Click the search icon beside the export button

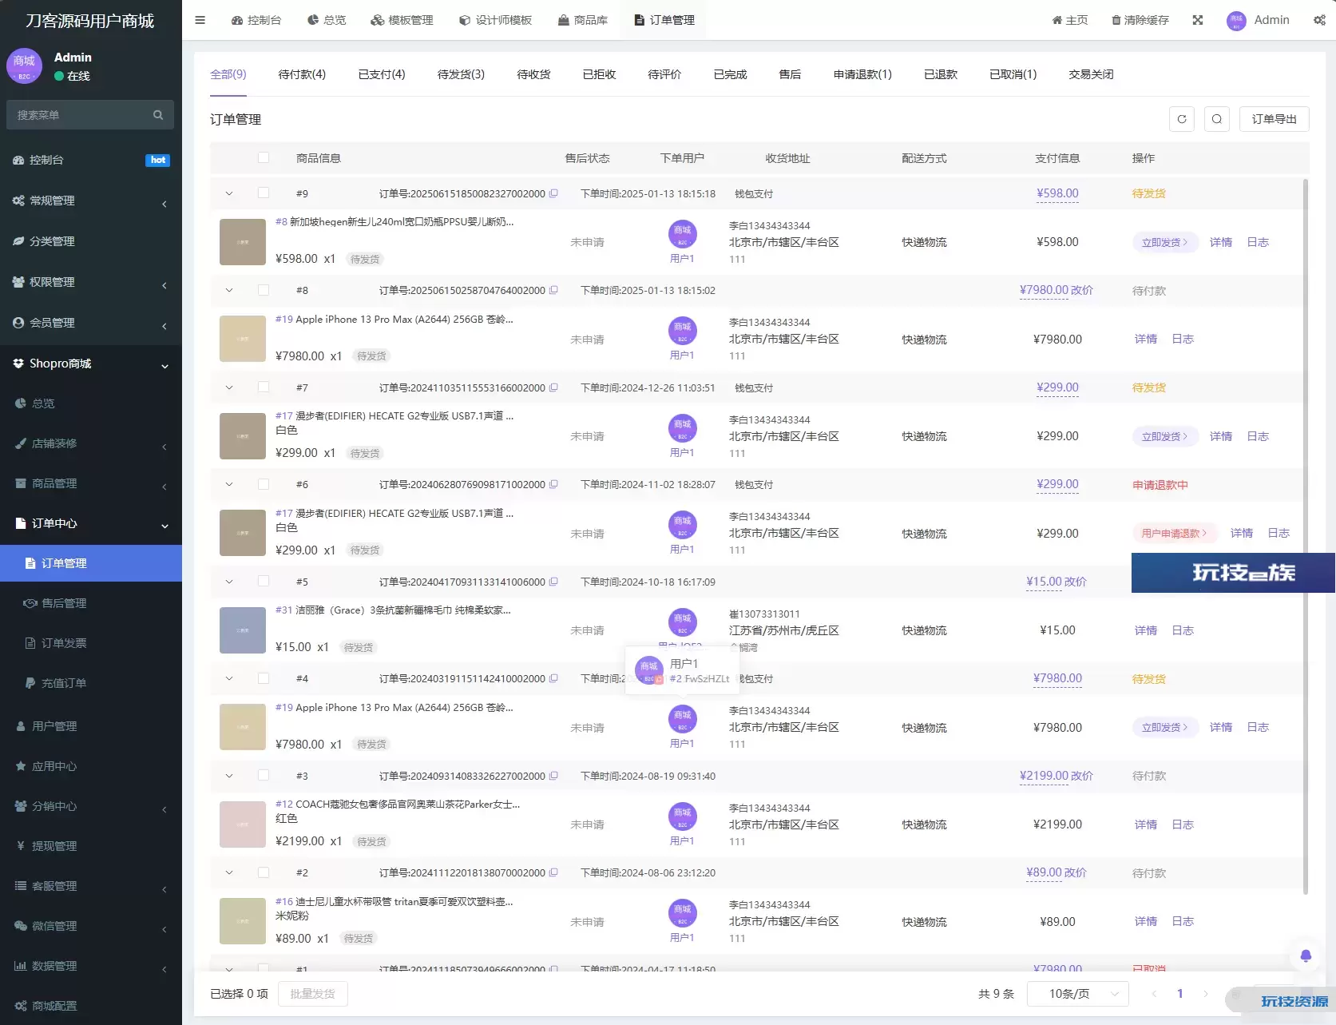tap(1216, 119)
